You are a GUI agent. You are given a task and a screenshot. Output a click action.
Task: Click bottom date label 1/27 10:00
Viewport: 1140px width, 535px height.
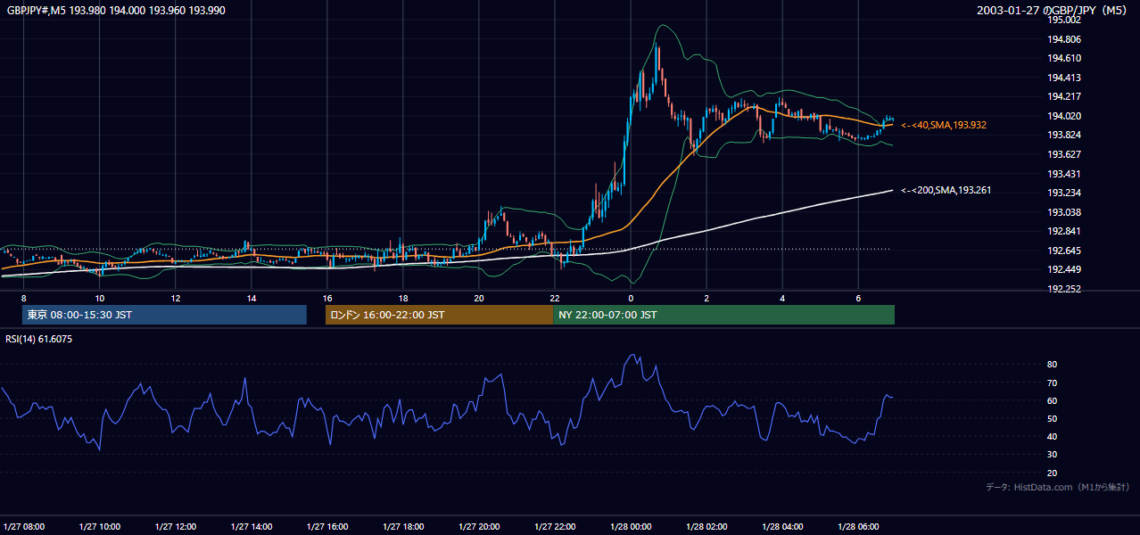[x=100, y=526]
